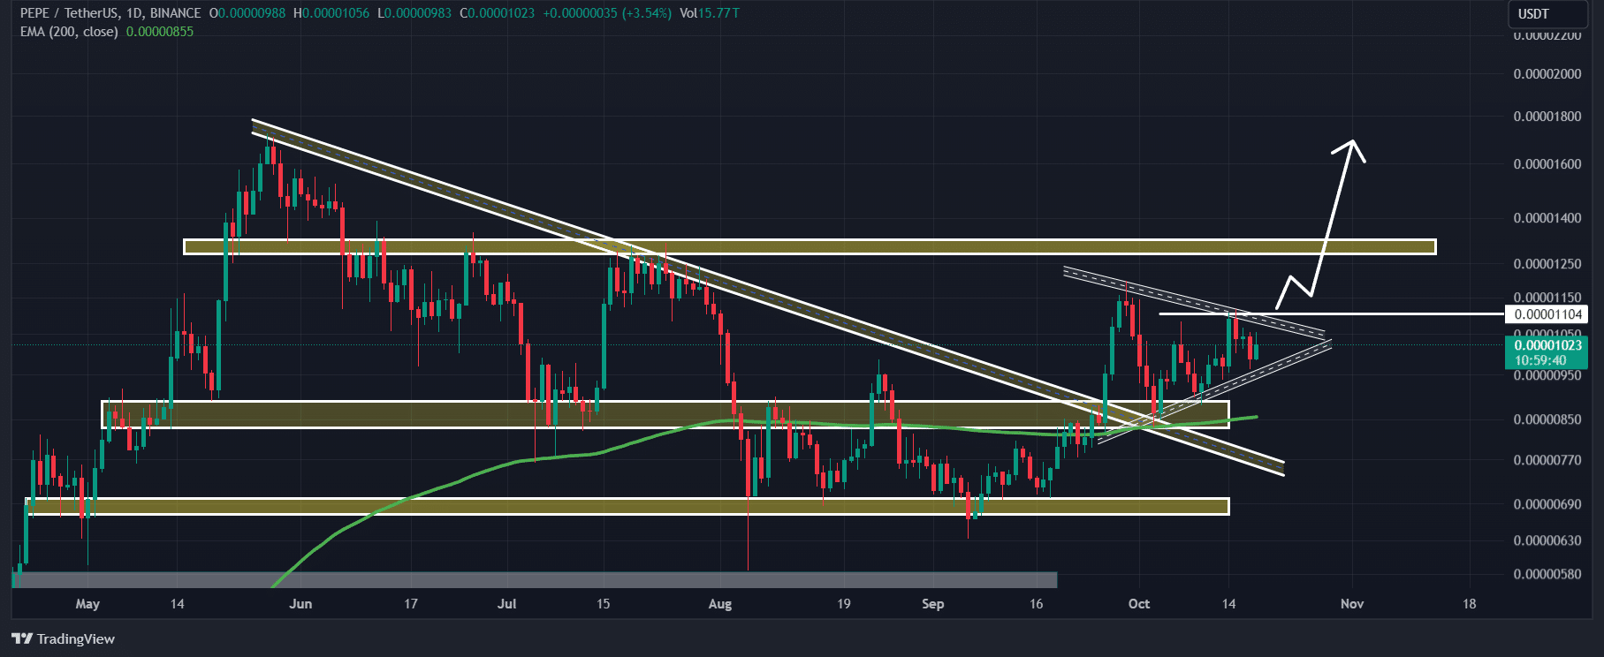Click the current price label 0.00001023
The height and width of the screenshot is (657, 1604).
[1548, 345]
